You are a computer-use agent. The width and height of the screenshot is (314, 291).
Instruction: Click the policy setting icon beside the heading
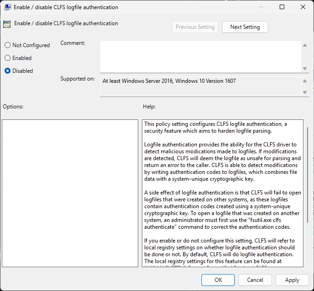(7, 24)
